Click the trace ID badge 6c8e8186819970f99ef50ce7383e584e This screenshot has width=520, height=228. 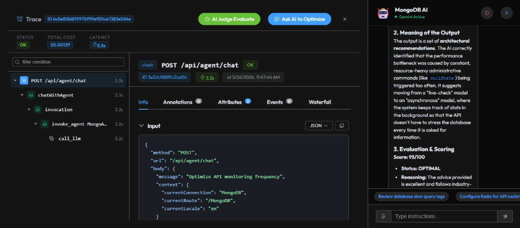tap(89, 19)
